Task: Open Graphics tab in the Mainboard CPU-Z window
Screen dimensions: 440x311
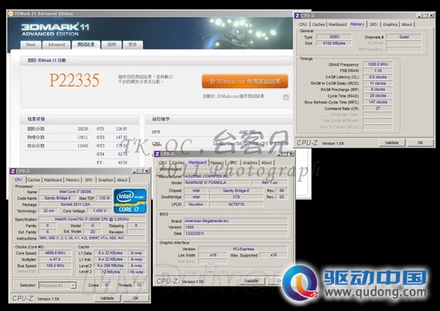Action: coord(250,163)
